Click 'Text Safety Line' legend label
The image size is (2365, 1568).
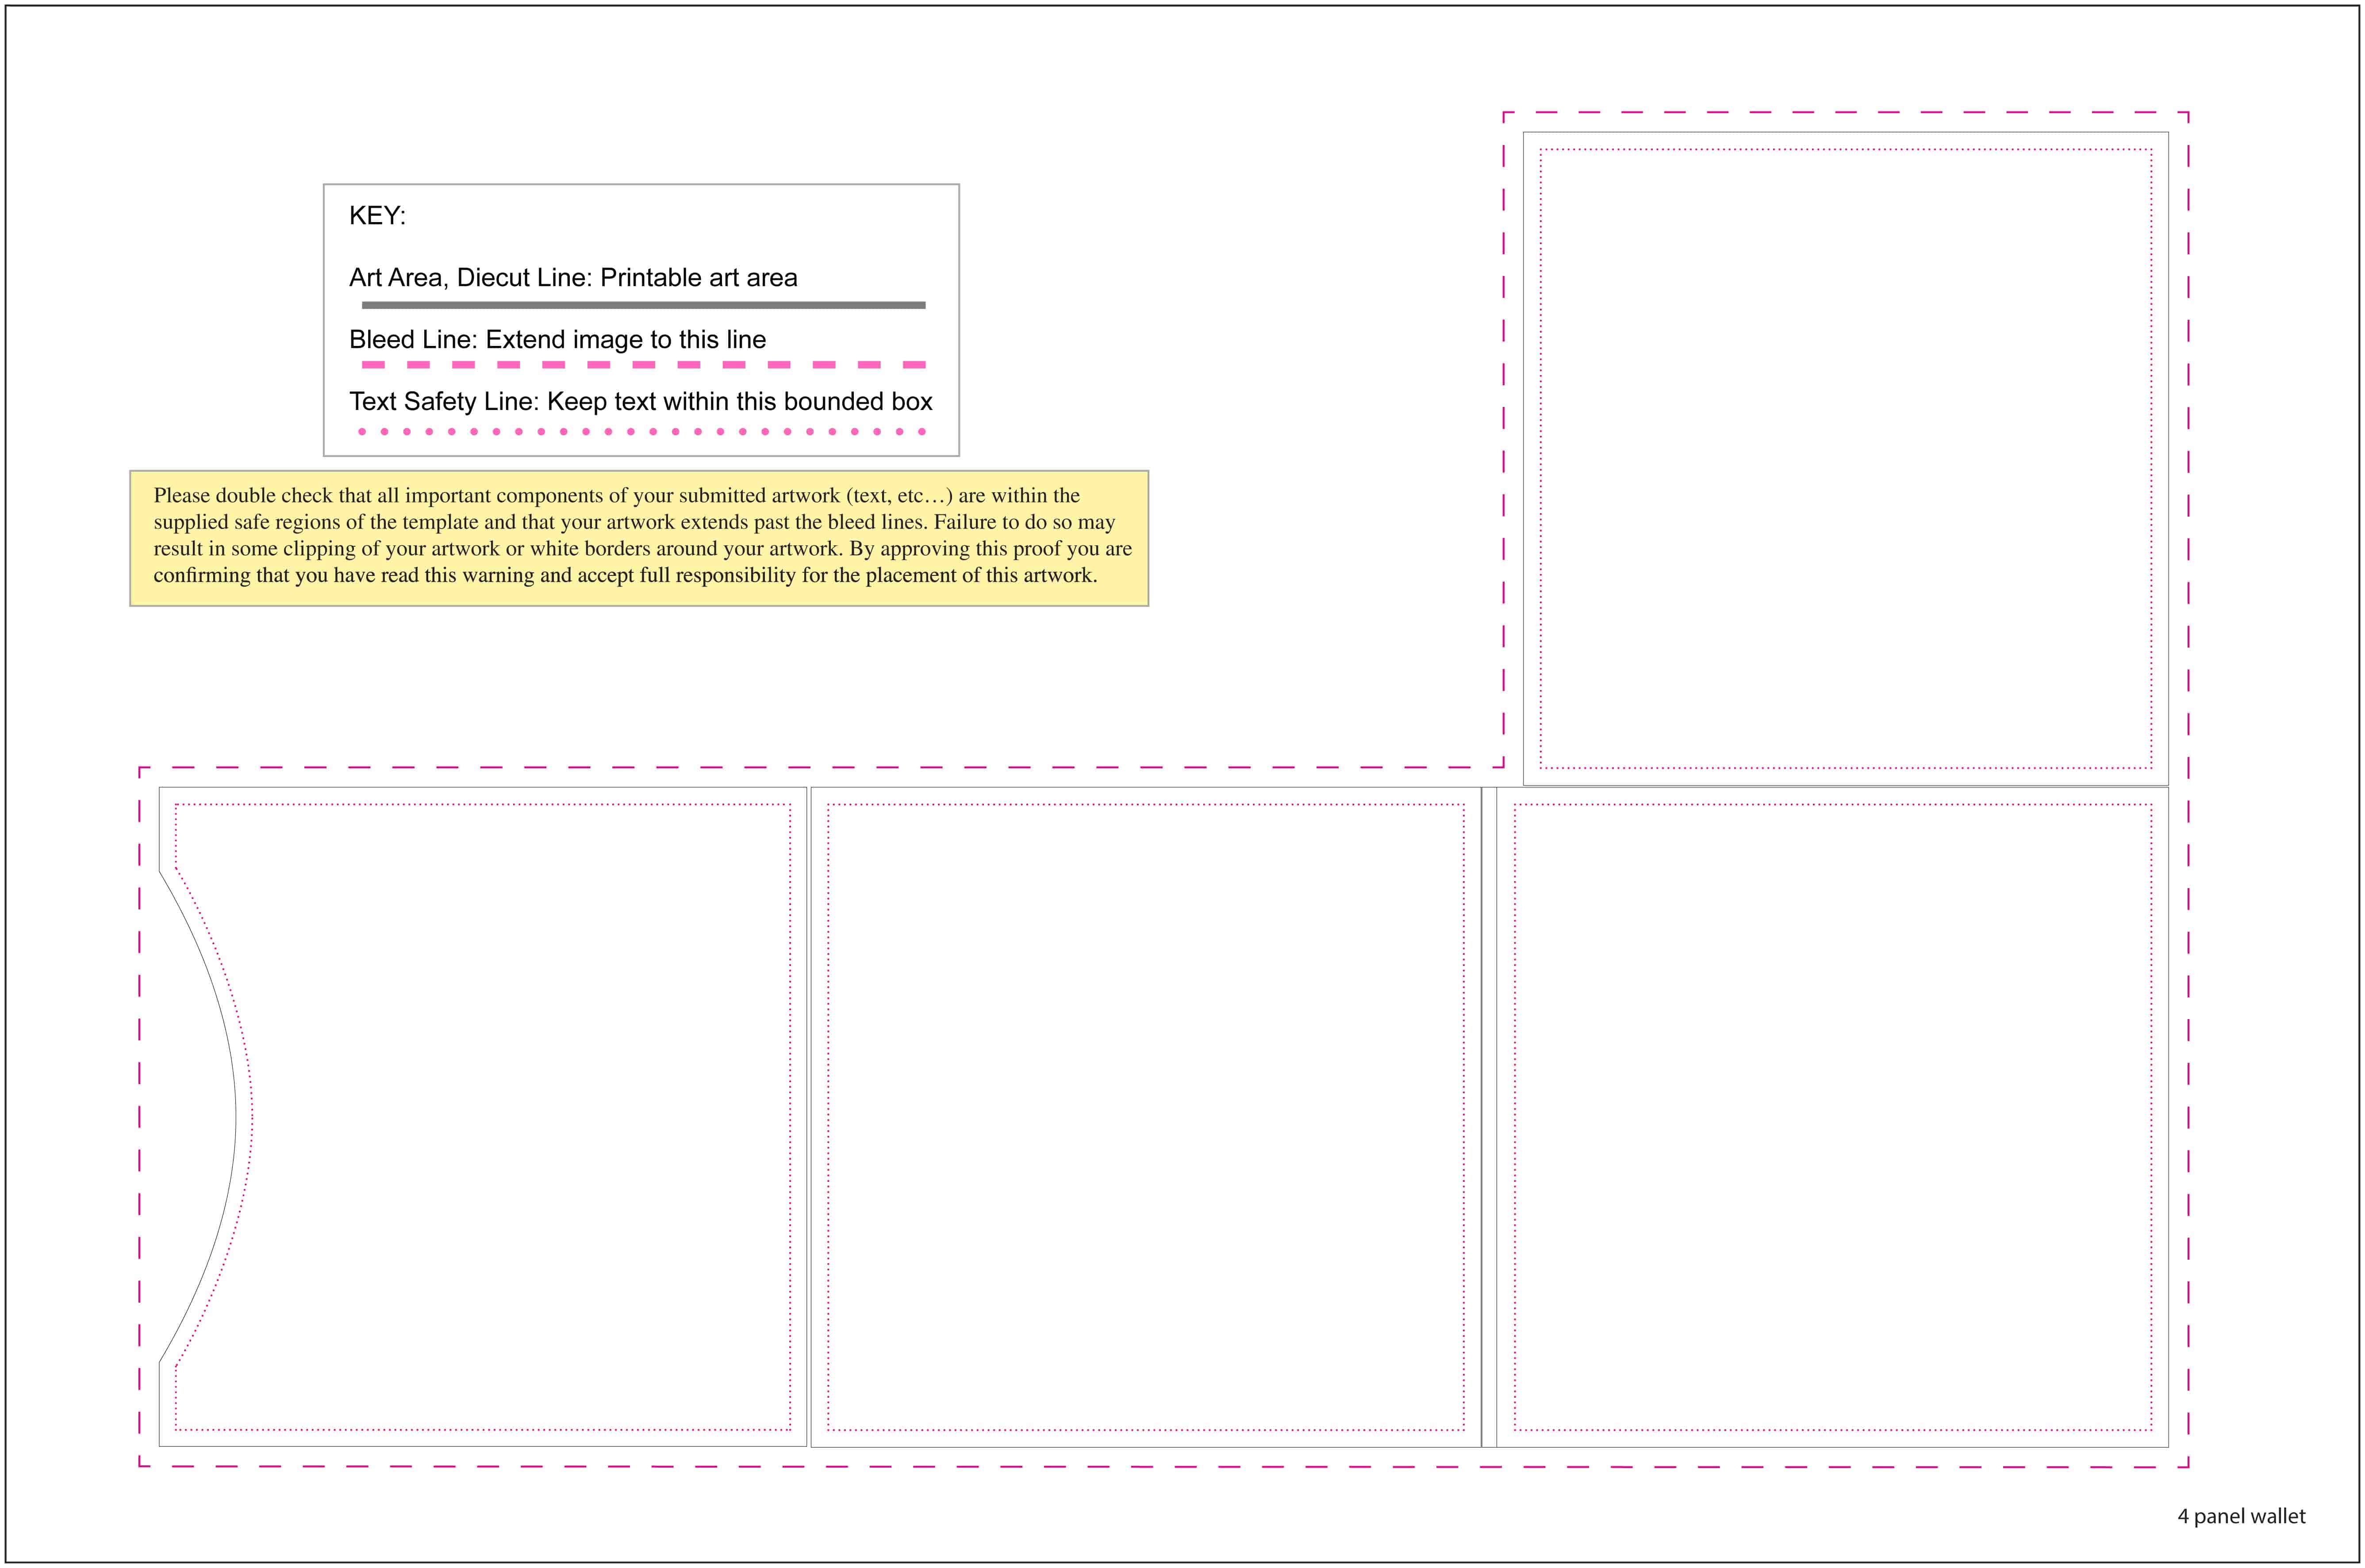point(640,402)
